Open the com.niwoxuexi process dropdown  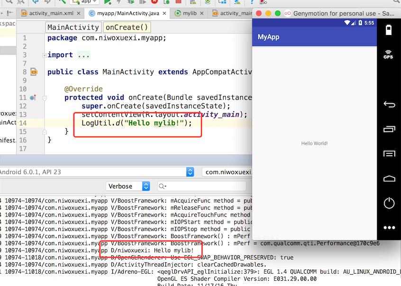click(227, 172)
